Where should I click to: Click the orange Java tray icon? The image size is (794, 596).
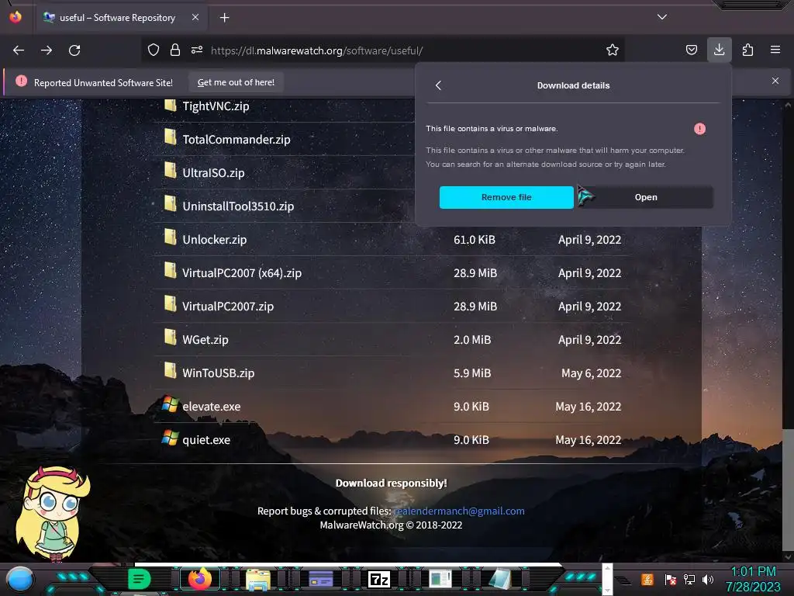click(x=647, y=579)
